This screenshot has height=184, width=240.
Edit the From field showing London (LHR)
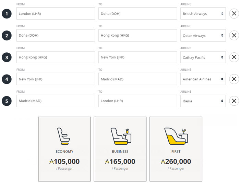click(x=56, y=14)
